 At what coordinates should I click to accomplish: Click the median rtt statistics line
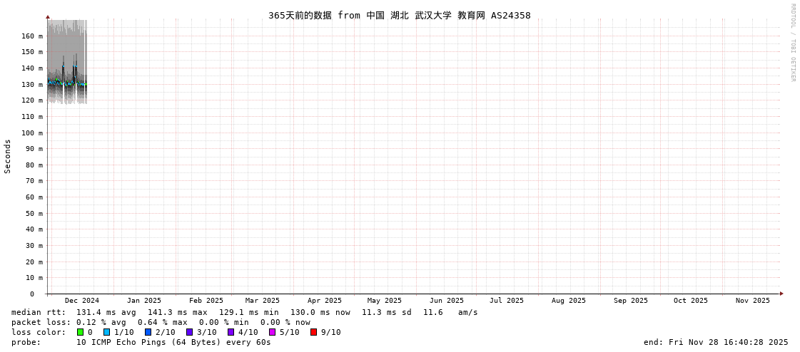(245, 312)
